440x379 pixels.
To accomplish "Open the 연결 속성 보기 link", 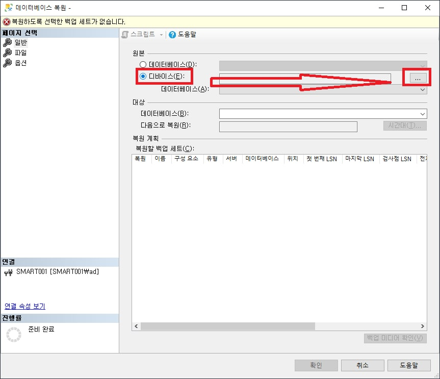I will (x=25, y=306).
